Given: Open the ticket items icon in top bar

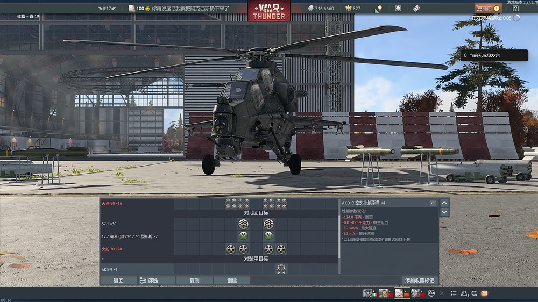Looking at the screenshot, I should (x=416, y=8).
